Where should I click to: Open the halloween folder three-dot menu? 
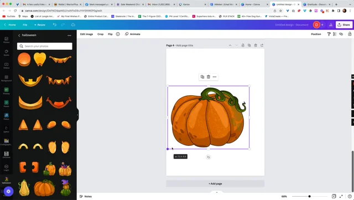[x=69, y=35]
